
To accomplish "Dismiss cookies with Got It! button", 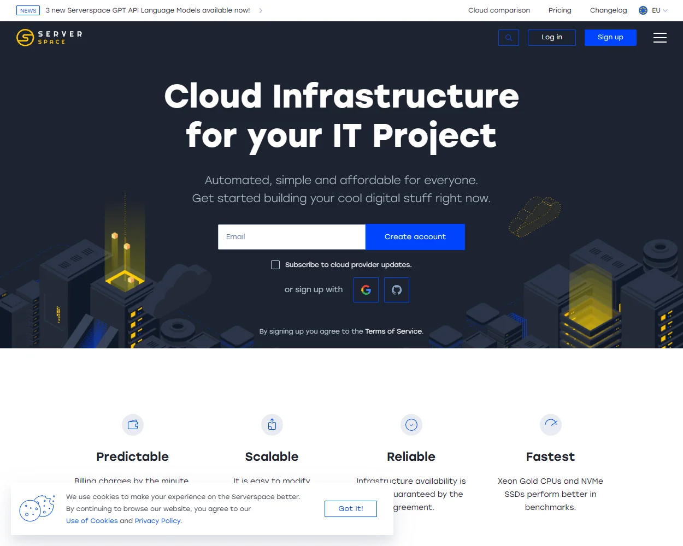I will (350, 508).
